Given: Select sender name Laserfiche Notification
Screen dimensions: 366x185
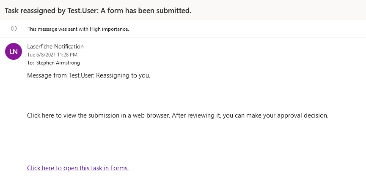Looking at the screenshot, I should tap(55, 46).
